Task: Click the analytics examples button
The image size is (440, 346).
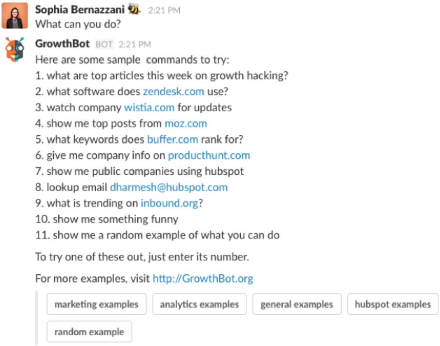Action: tap(199, 304)
